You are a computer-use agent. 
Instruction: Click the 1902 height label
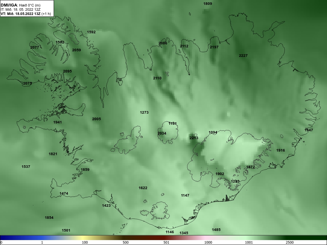[220, 174]
